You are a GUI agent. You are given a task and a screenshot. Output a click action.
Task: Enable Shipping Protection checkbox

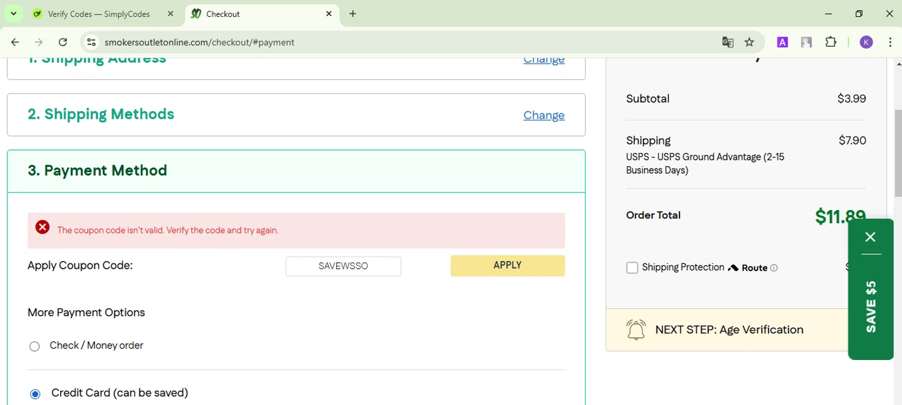tap(632, 268)
